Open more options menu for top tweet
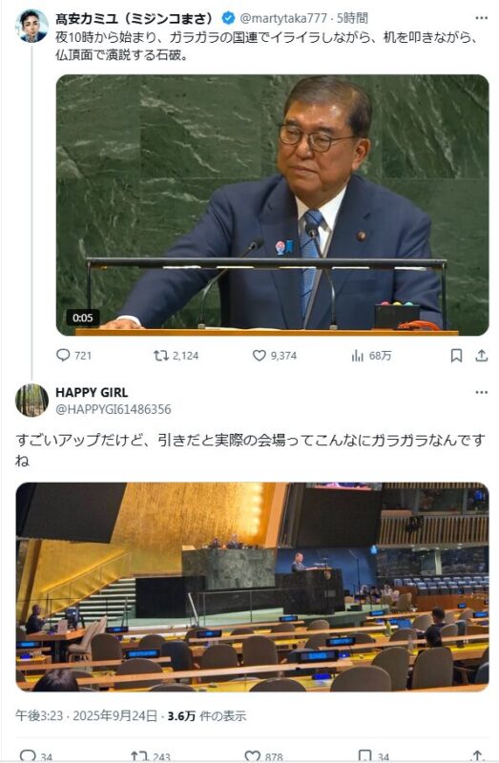Image resolution: width=499 pixels, height=763 pixels. tap(482, 18)
